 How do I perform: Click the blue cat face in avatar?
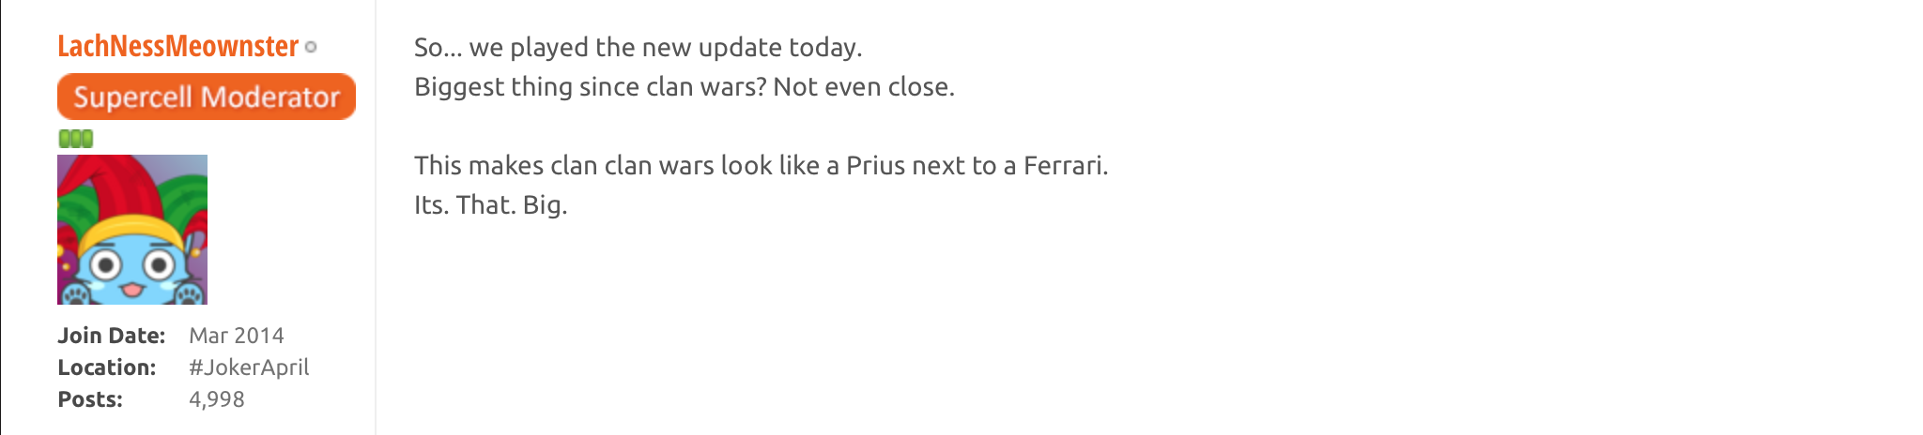[x=131, y=268]
